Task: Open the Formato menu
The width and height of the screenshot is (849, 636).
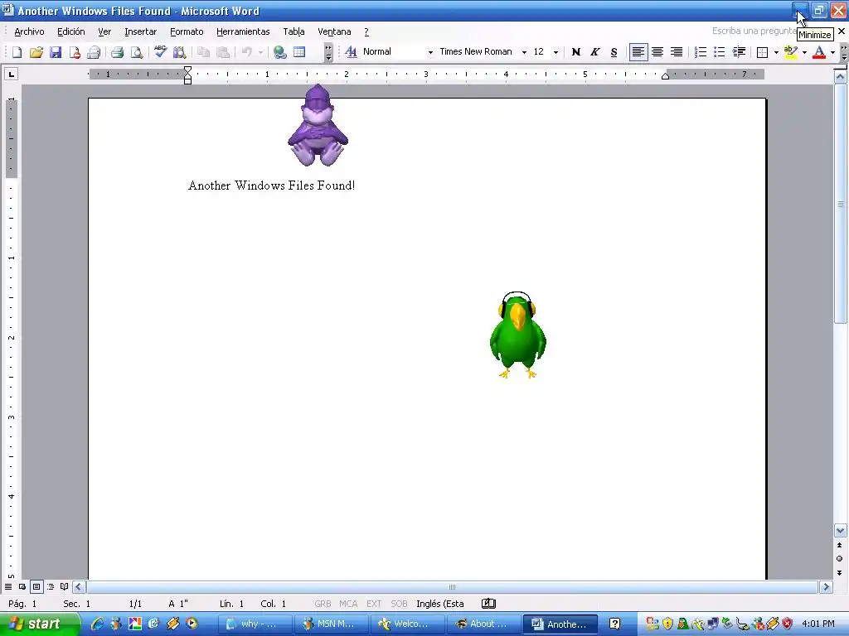Action: (x=187, y=31)
